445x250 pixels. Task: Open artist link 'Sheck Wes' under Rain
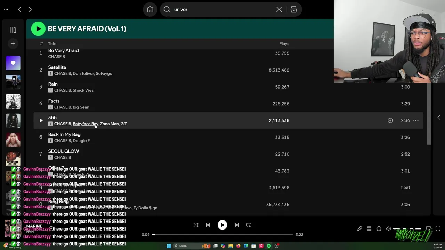point(83,90)
